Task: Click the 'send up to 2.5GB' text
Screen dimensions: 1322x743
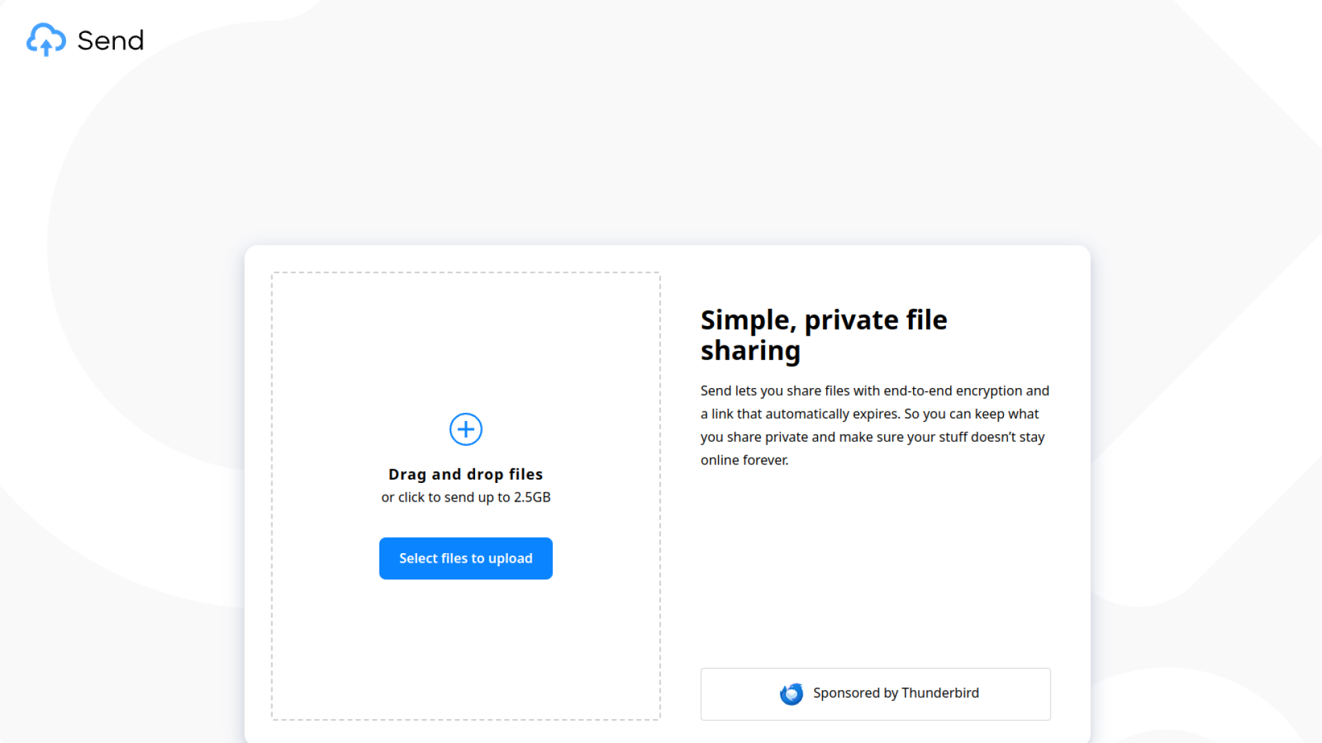Action: point(497,497)
